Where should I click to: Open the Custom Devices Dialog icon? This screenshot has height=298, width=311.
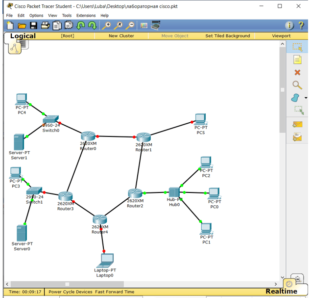coord(156,25)
